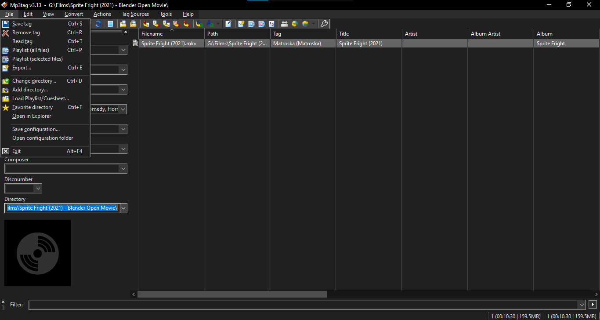Open the Actions toolbar icon
The image size is (600, 320).
[x=199, y=24]
